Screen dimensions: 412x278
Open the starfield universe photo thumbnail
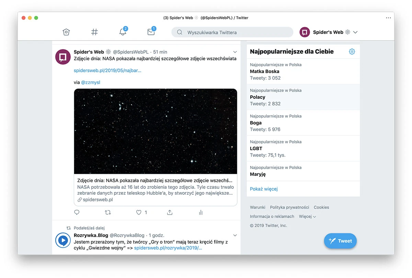point(156,131)
